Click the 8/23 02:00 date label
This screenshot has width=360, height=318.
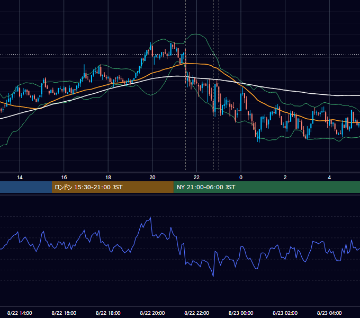pos(285,313)
